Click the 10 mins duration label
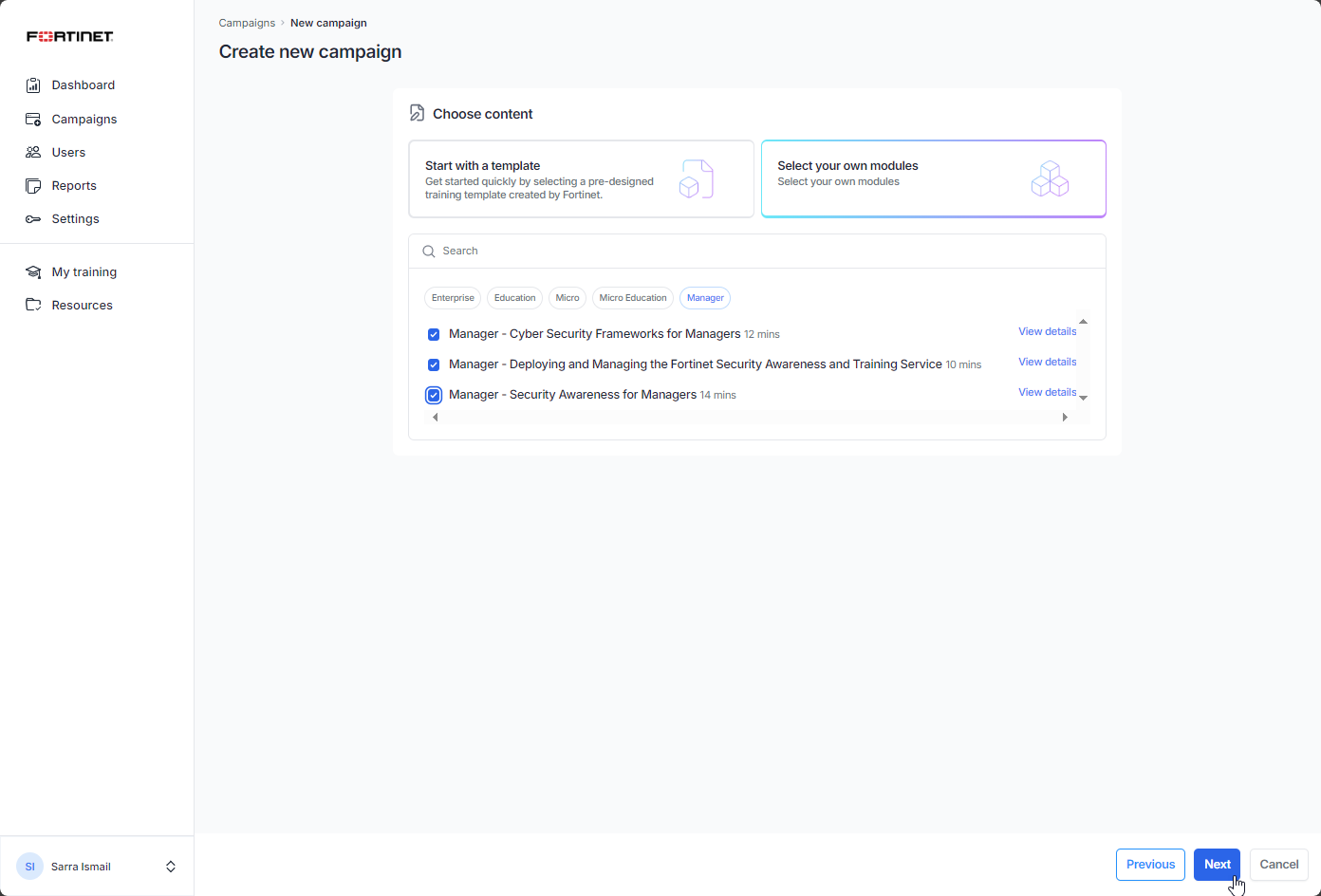Screen dimensions: 1321x896 coord(963,365)
